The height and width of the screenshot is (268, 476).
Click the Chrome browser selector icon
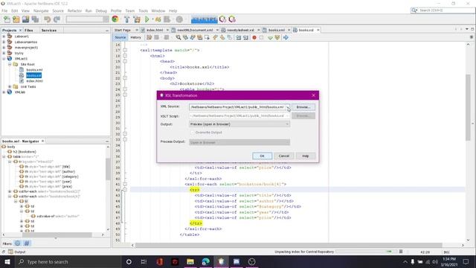[x=115, y=19]
